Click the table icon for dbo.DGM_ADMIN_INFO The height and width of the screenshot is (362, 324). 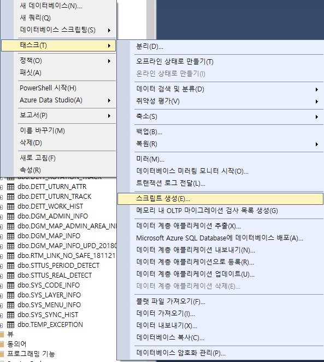click(x=10, y=216)
